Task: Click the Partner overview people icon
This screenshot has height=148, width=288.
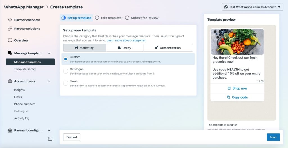Action: coord(10,20)
